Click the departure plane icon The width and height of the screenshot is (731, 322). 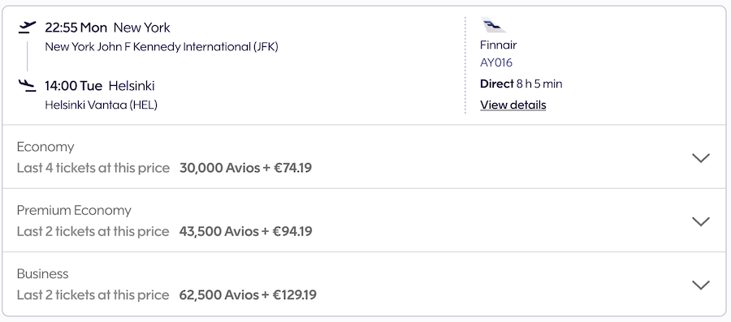tap(27, 28)
